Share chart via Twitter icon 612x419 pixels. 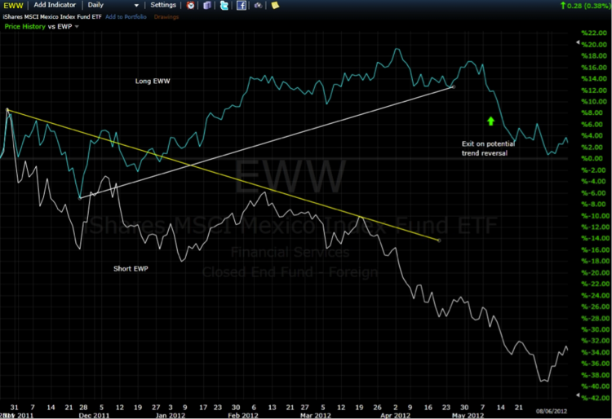click(224, 5)
